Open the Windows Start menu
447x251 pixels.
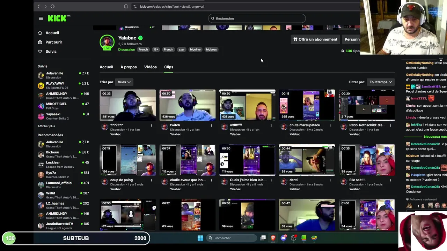pos(200,238)
